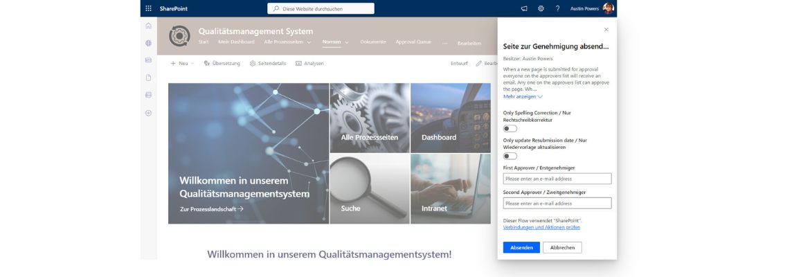Click the First Approver e-mail field
Viewport: 810px width, 277px height.
click(x=557, y=179)
